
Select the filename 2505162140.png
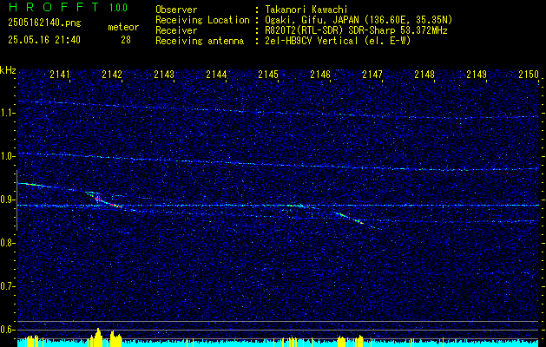44,23
